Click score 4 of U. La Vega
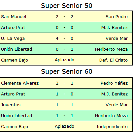The width and height of the screenshot is (133, 132). click(x=57, y=39)
